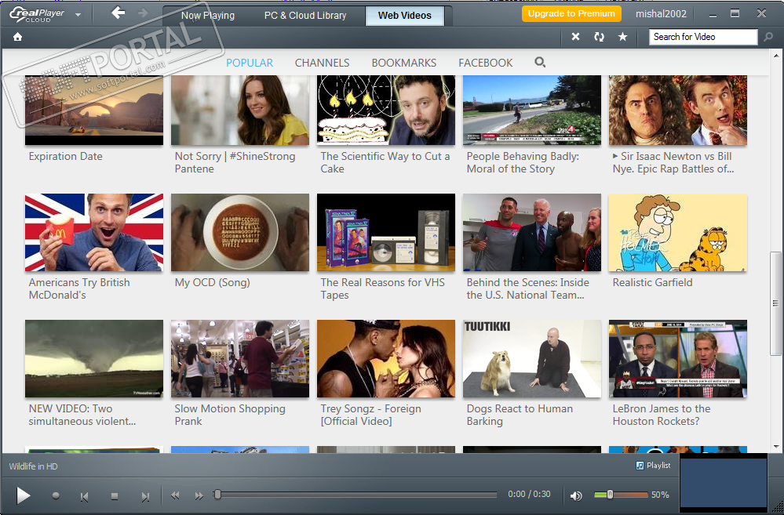The height and width of the screenshot is (515, 784).
Task: Stop playback with the stop button
Action: click(114, 496)
